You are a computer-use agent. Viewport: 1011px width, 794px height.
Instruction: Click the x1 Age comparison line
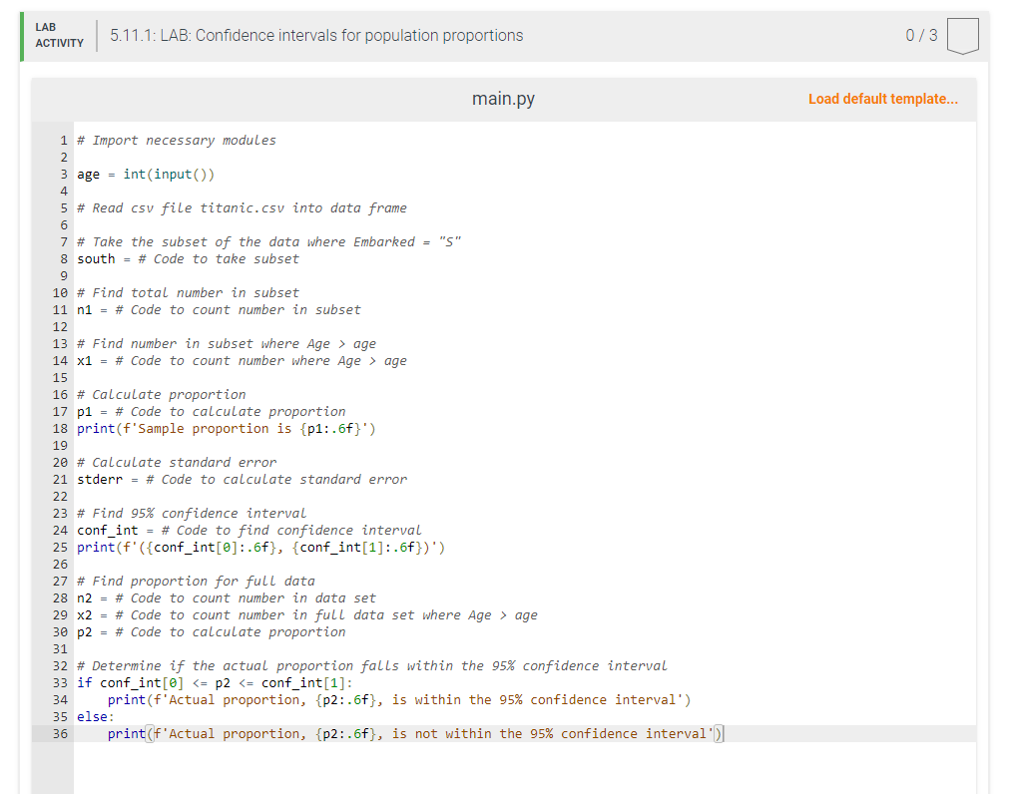(x=245, y=360)
